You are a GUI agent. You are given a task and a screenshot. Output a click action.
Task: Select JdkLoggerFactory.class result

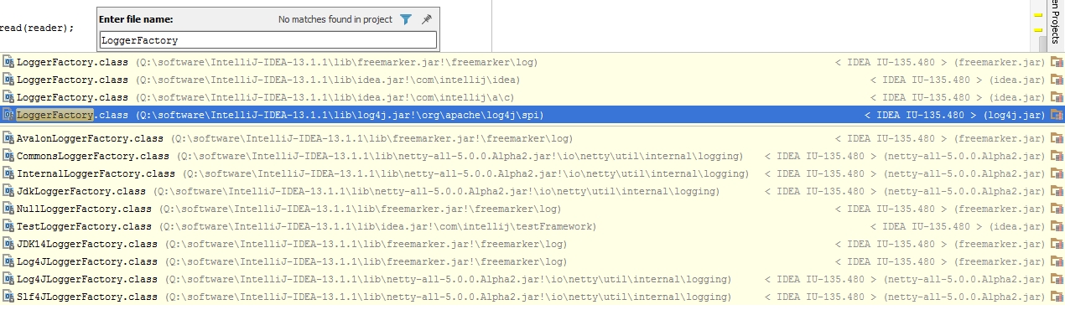pyautogui.click(x=532, y=191)
